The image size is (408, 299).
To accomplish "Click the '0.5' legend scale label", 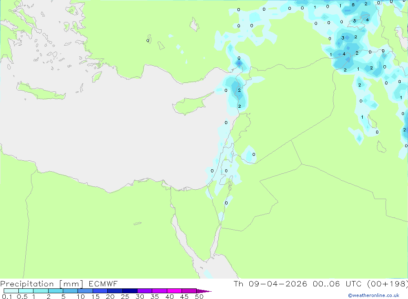I will (x=22, y=297).
